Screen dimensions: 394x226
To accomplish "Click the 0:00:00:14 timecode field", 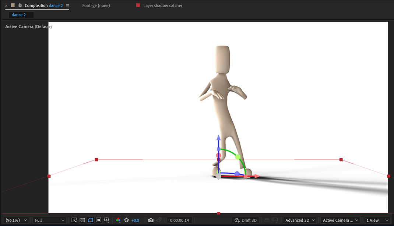I will coord(179,220).
